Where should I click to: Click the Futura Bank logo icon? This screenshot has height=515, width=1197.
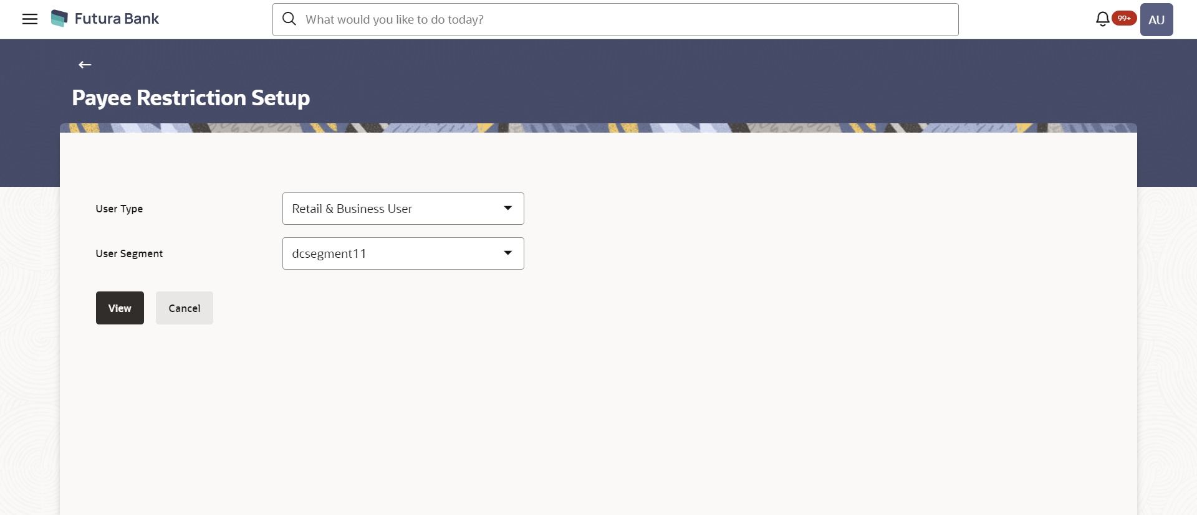click(59, 19)
